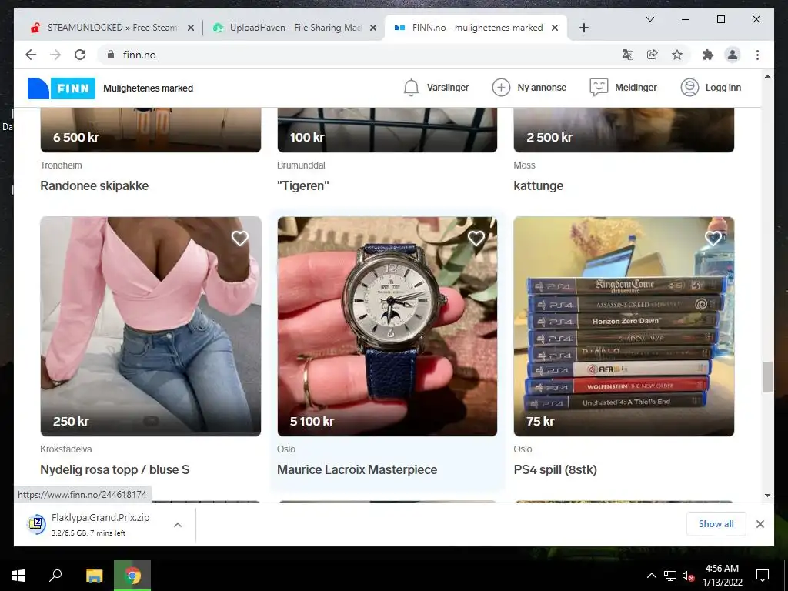Show hidden system tray icons
The height and width of the screenshot is (591, 788).
coord(651,576)
